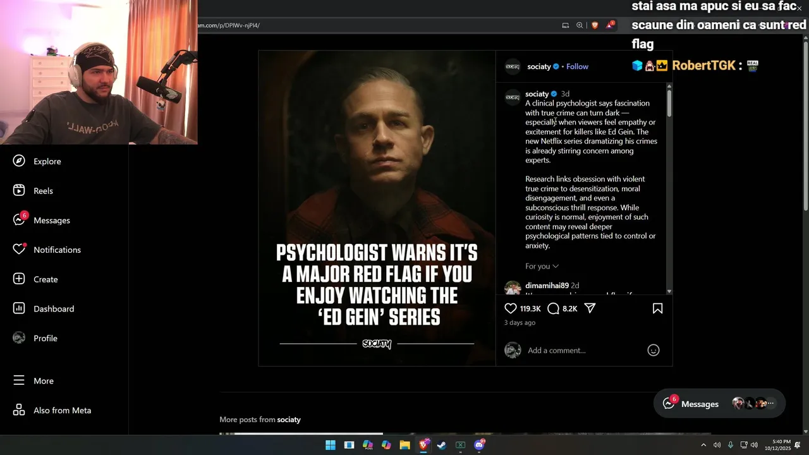Click the Create label in sidebar
809x455 pixels.
[x=46, y=279]
